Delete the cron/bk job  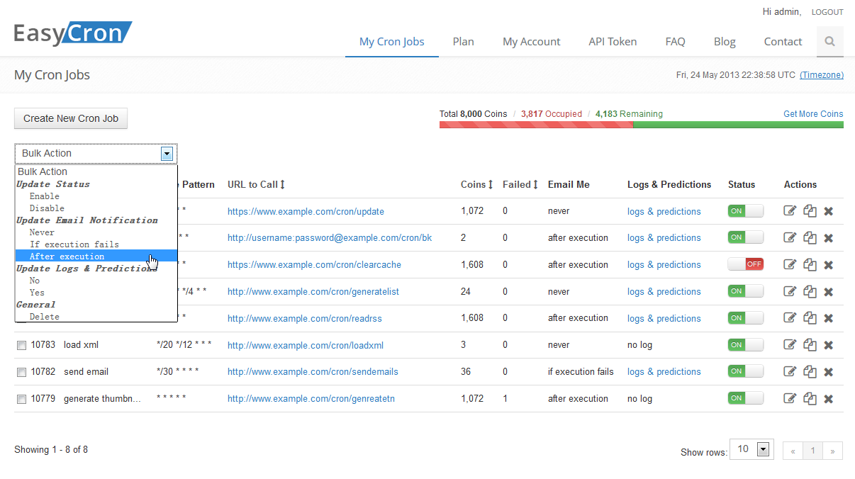(828, 238)
